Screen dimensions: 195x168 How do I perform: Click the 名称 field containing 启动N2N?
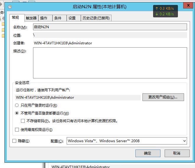click(110, 27)
